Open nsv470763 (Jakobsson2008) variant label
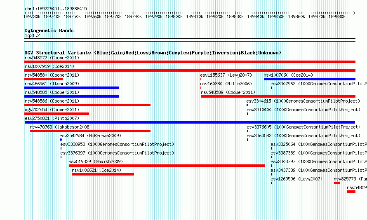This screenshot has width=367, height=220. point(61,127)
